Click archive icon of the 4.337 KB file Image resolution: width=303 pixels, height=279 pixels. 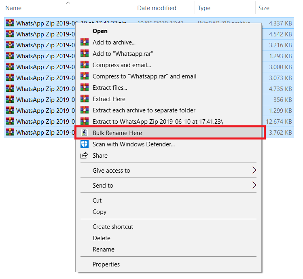[10, 23]
